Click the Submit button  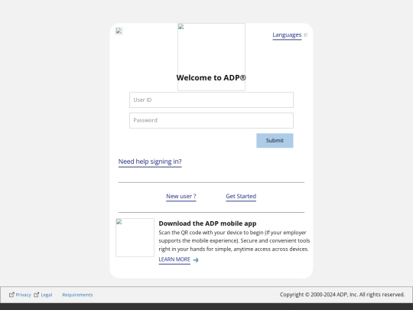275,141
